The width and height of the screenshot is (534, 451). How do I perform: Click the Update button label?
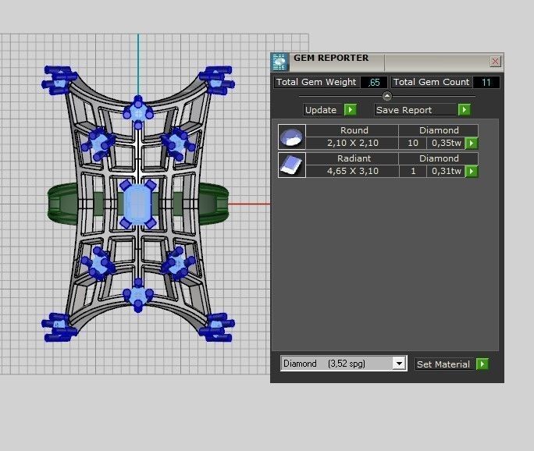pos(321,110)
